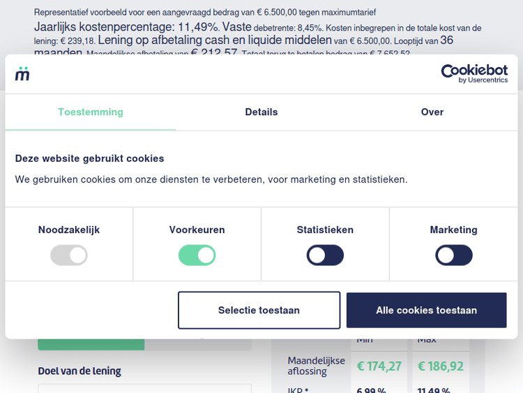Enable the Statistieken cookies switch
The width and height of the screenshot is (523, 393).
(x=325, y=255)
